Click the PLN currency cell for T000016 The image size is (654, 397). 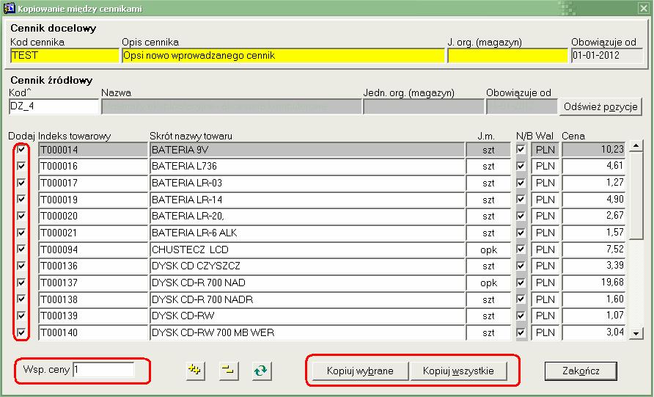point(545,166)
